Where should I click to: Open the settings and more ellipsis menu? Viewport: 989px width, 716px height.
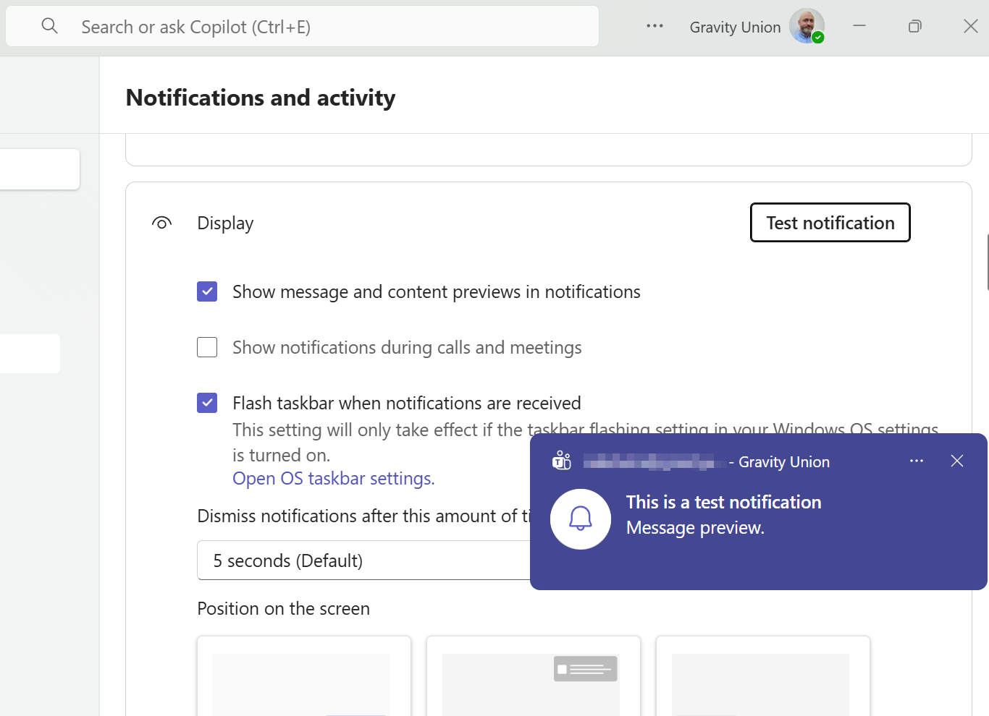[655, 26]
